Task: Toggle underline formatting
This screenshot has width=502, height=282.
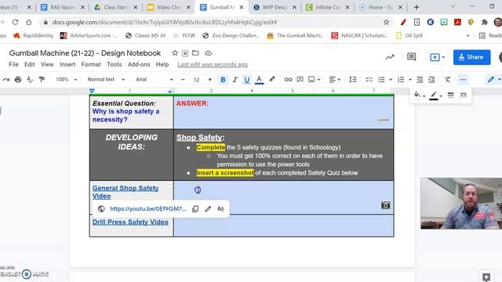Action: click(247, 80)
